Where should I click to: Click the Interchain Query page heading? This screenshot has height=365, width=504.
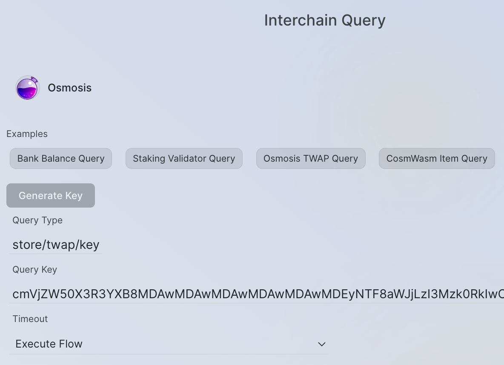[x=325, y=20]
